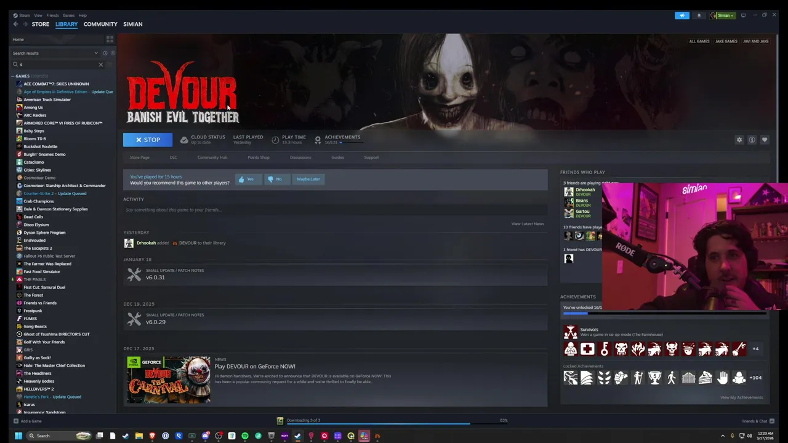The height and width of the screenshot is (443, 788).
Task: Show DEVOUR game info icon
Action: coord(752,140)
